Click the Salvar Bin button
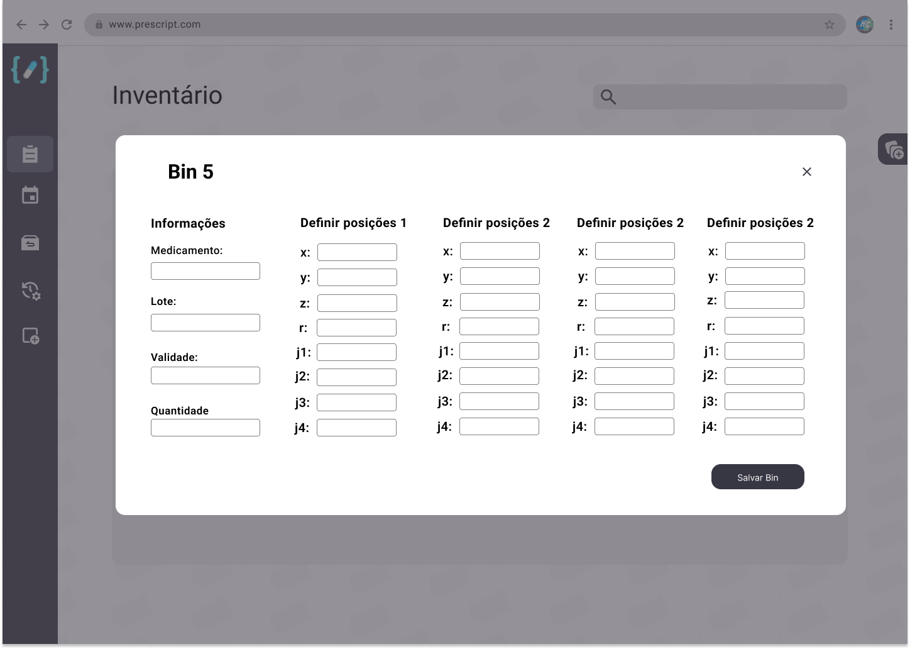The image size is (910, 649). (758, 477)
